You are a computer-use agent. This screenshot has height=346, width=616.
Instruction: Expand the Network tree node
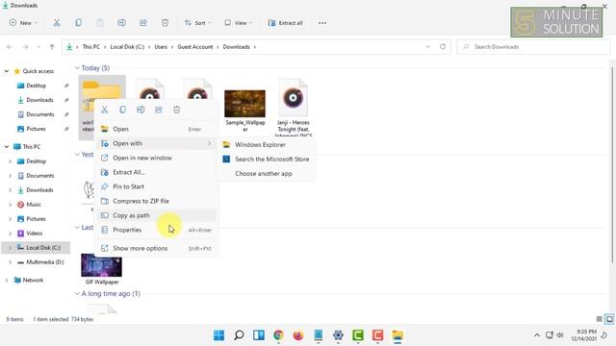pyautogui.click(x=7, y=280)
